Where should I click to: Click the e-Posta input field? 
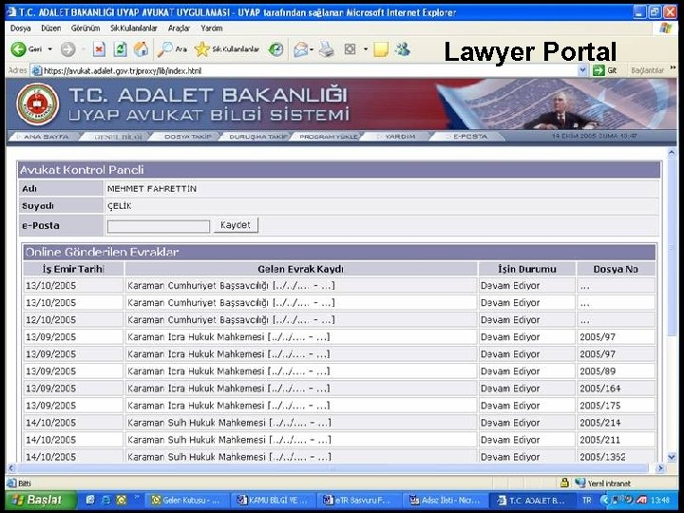[x=159, y=226]
